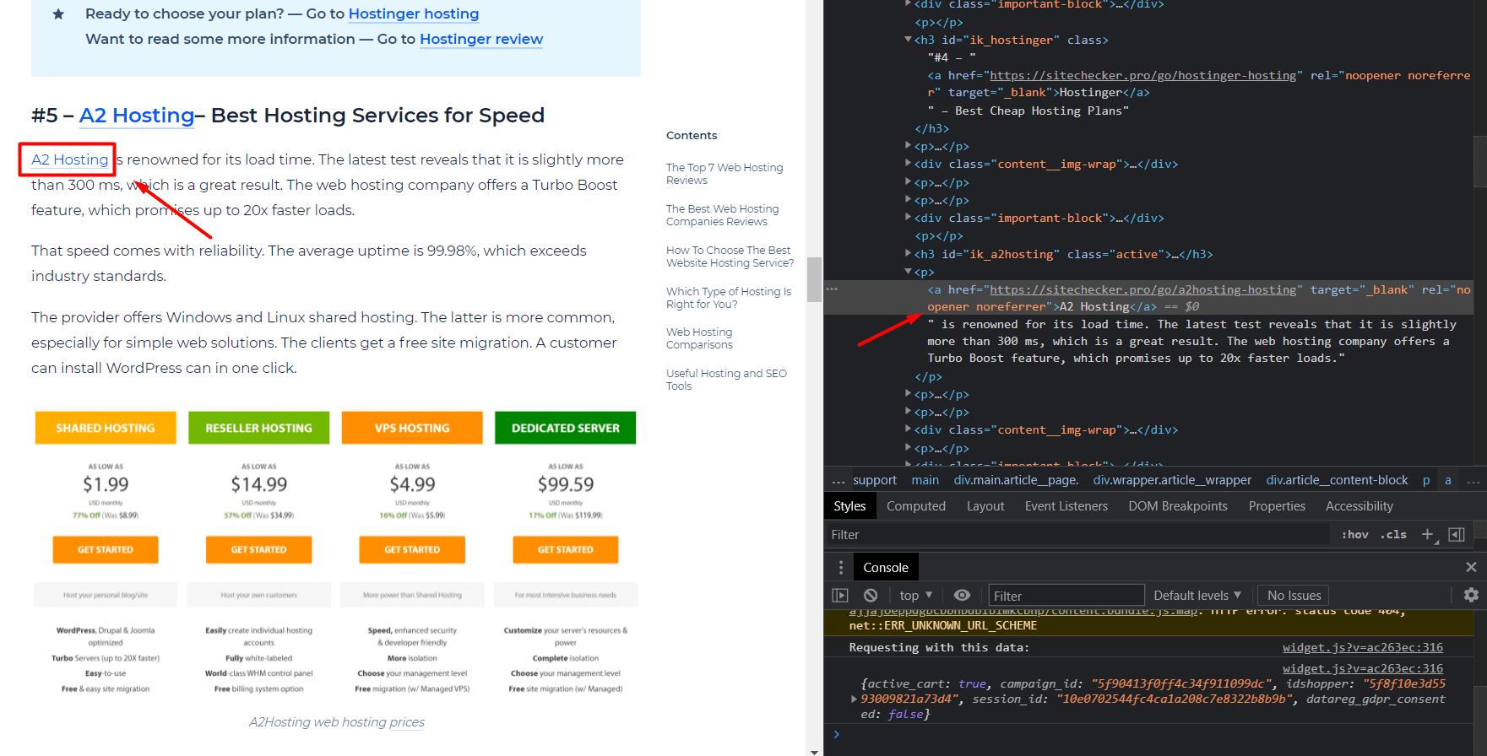
Task: Switch to the Computed tab
Action: [916, 506]
